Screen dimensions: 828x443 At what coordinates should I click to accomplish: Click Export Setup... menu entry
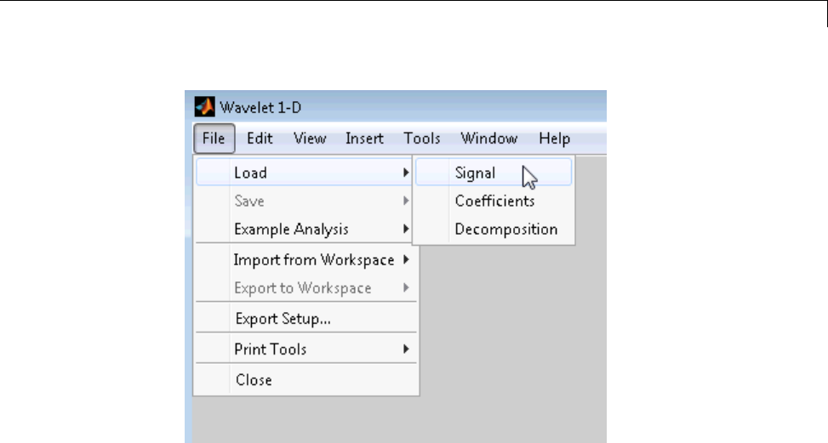[283, 319]
